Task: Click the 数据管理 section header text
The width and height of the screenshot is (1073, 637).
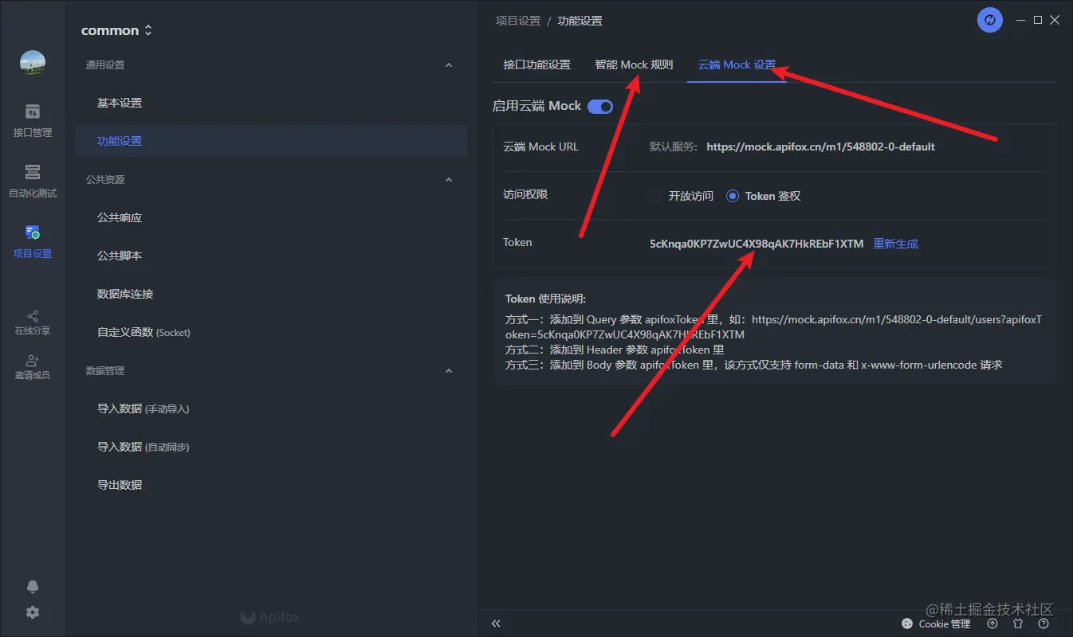Action: [x=105, y=371]
